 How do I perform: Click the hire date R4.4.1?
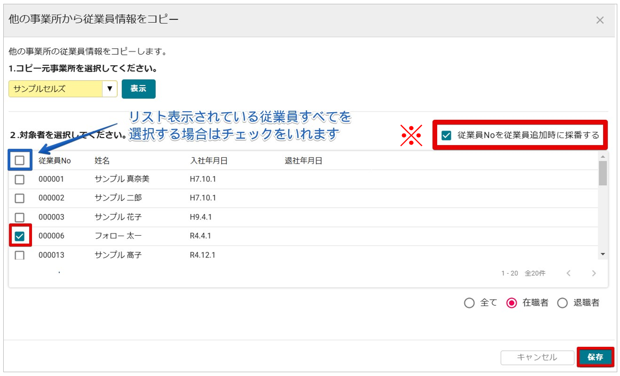click(201, 236)
